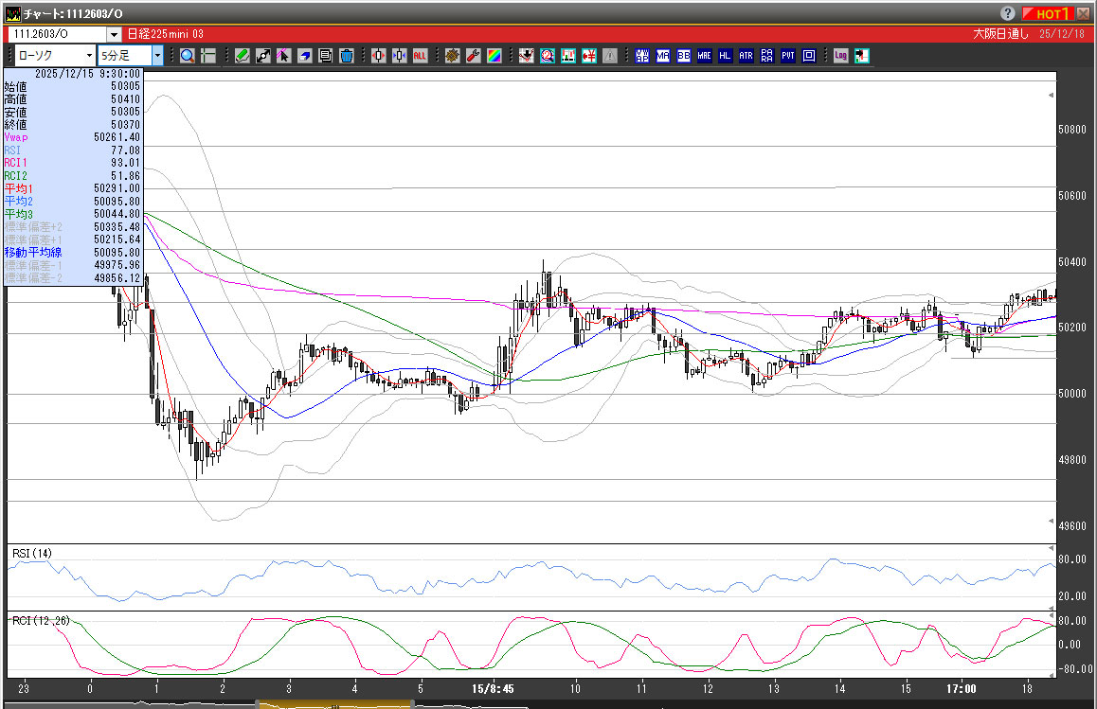Click the trash can delete icon

[x=347, y=56]
